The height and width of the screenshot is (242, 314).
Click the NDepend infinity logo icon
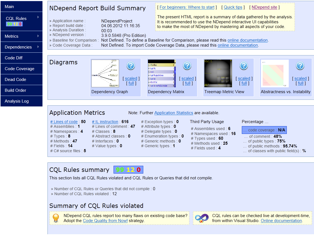(202, 218)
